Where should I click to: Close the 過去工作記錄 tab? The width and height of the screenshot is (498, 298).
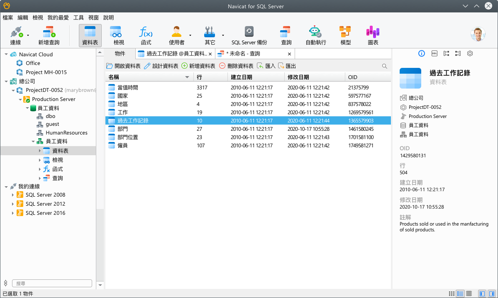pyautogui.click(x=210, y=54)
